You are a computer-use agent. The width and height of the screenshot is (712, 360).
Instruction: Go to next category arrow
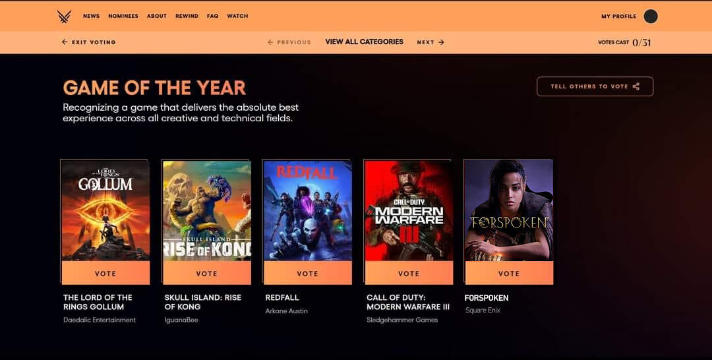tap(441, 42)
